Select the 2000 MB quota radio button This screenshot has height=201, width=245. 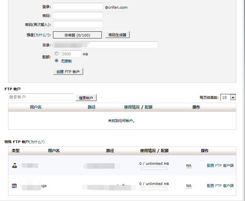(x=57, y=53)
